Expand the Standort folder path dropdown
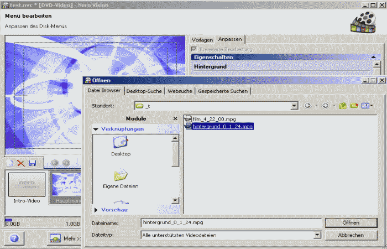387x249 pixels. [295, 105]
